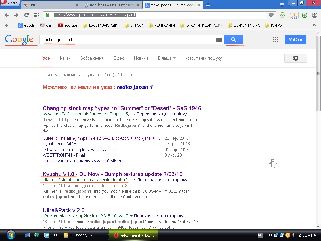Image resolution: width=321 pixels, height=241 pixels.
Task: Expand the ЦЕРКВА ТА ВІРА bookmark folder
Action: [x=244, y=25]
